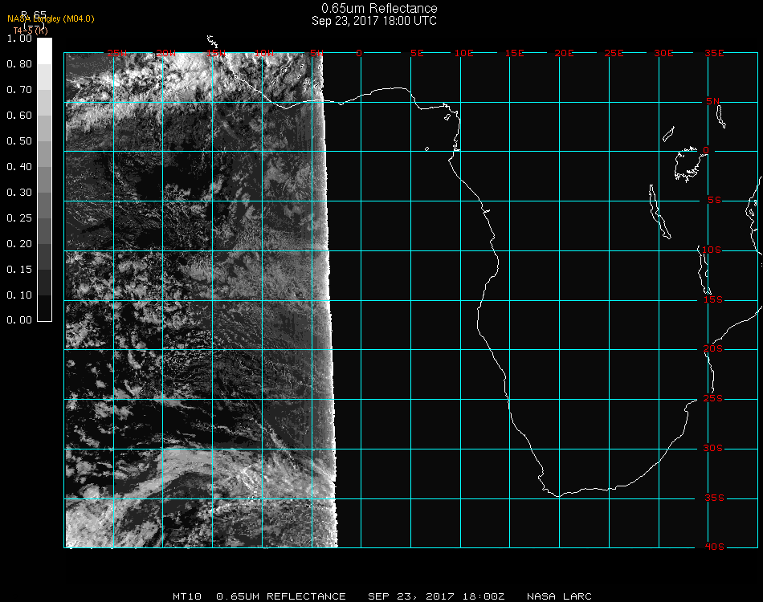Click the "15S" latitude label

(713, 299)
